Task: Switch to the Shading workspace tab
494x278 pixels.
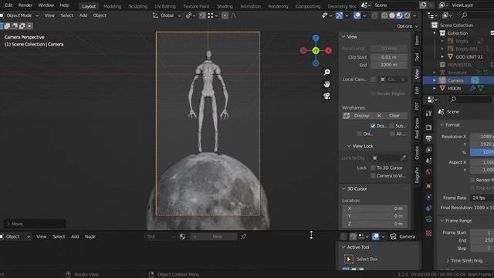Action: point(225,6)
